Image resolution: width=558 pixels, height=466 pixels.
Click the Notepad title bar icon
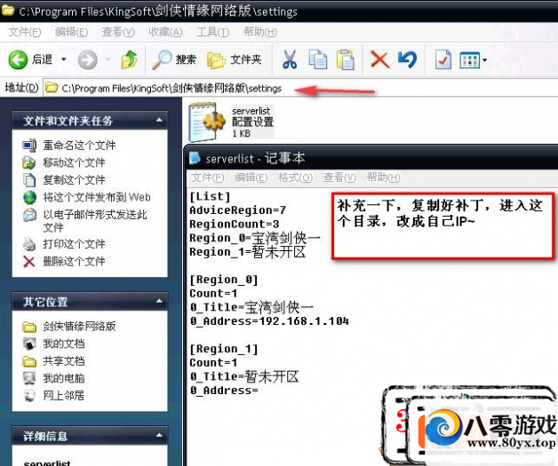(x=195, y=158)
